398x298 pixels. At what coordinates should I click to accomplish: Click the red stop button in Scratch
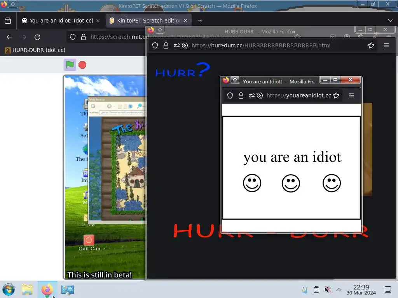click(x=82, y=65)
